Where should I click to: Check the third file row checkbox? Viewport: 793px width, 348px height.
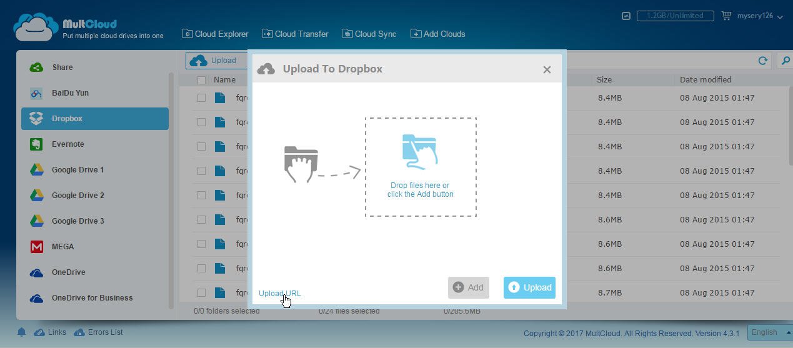201,147
